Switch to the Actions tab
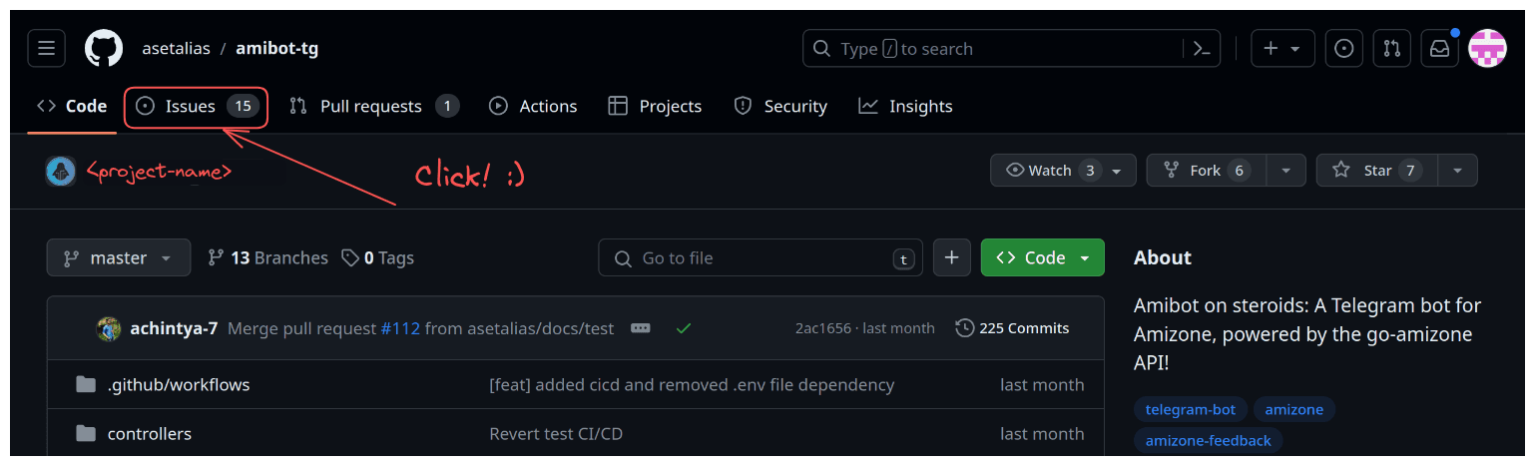The height and width of the screenshot is (466, 1534). pos(533,106)
